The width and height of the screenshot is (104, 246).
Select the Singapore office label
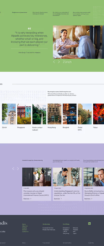(21, 127)
